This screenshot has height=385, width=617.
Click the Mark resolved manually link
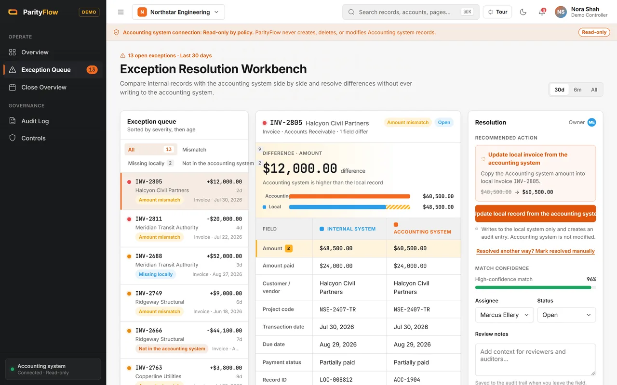pos(536,251)
